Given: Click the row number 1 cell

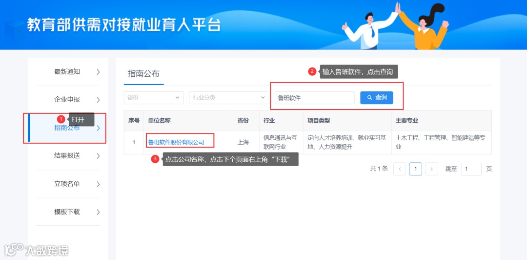Looking at the screenshot, I should click(134, 142).
